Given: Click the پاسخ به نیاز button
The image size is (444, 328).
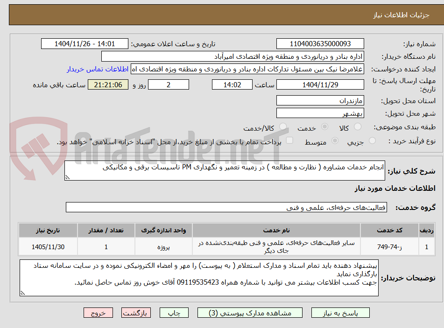Looking at the screenshot, I should (340, 313).
